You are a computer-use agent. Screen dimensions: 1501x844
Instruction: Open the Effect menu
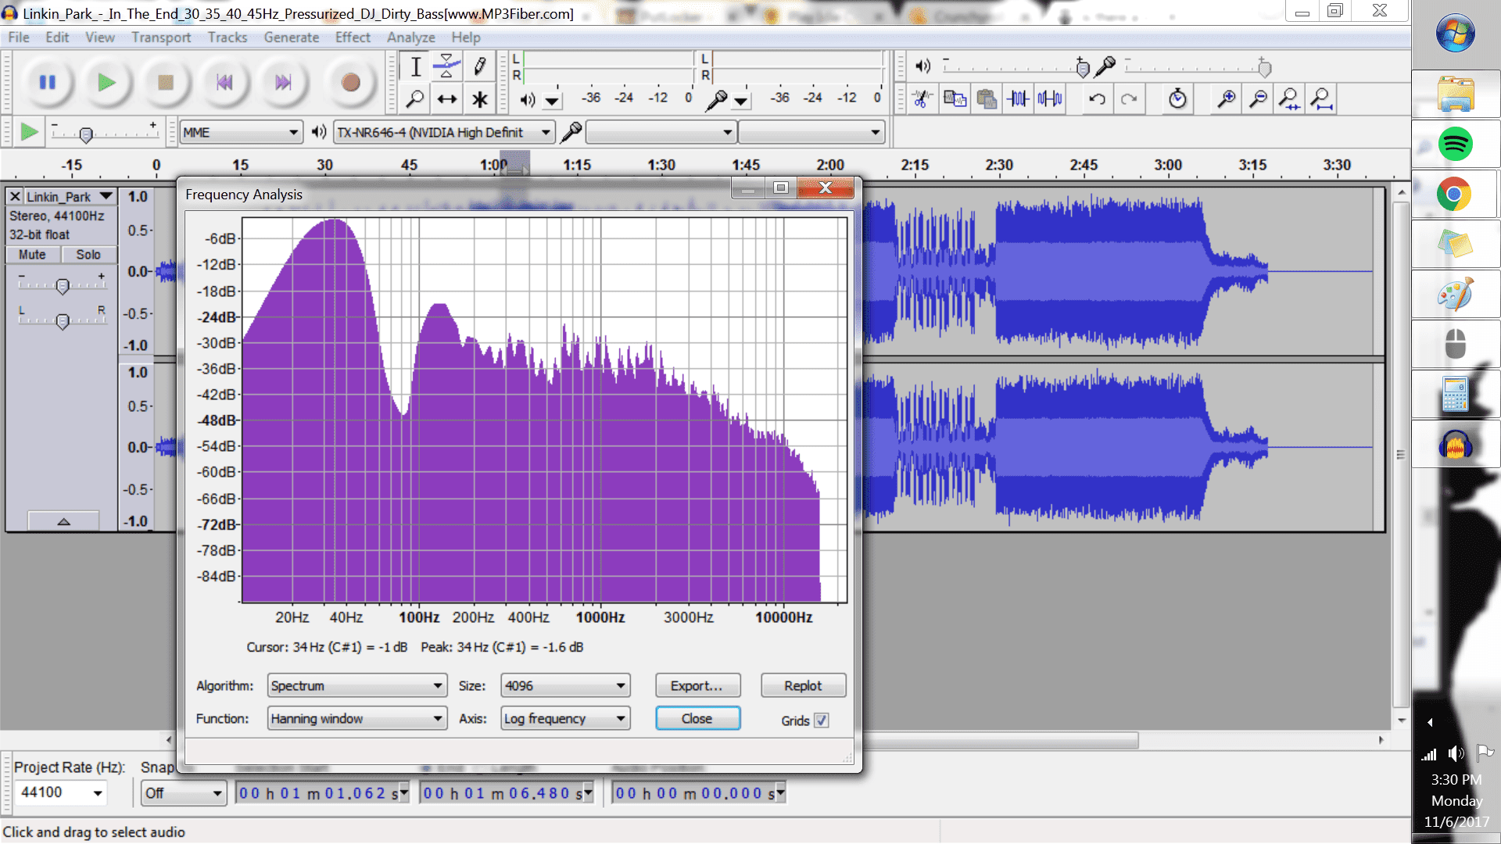pyautogui.click(x=353, y=38)
